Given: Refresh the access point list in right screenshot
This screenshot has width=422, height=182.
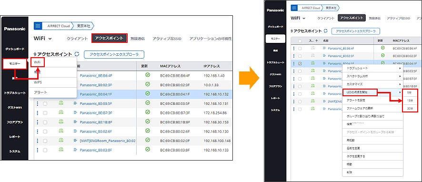Looking at the screenshot, I should pos(326,31).
